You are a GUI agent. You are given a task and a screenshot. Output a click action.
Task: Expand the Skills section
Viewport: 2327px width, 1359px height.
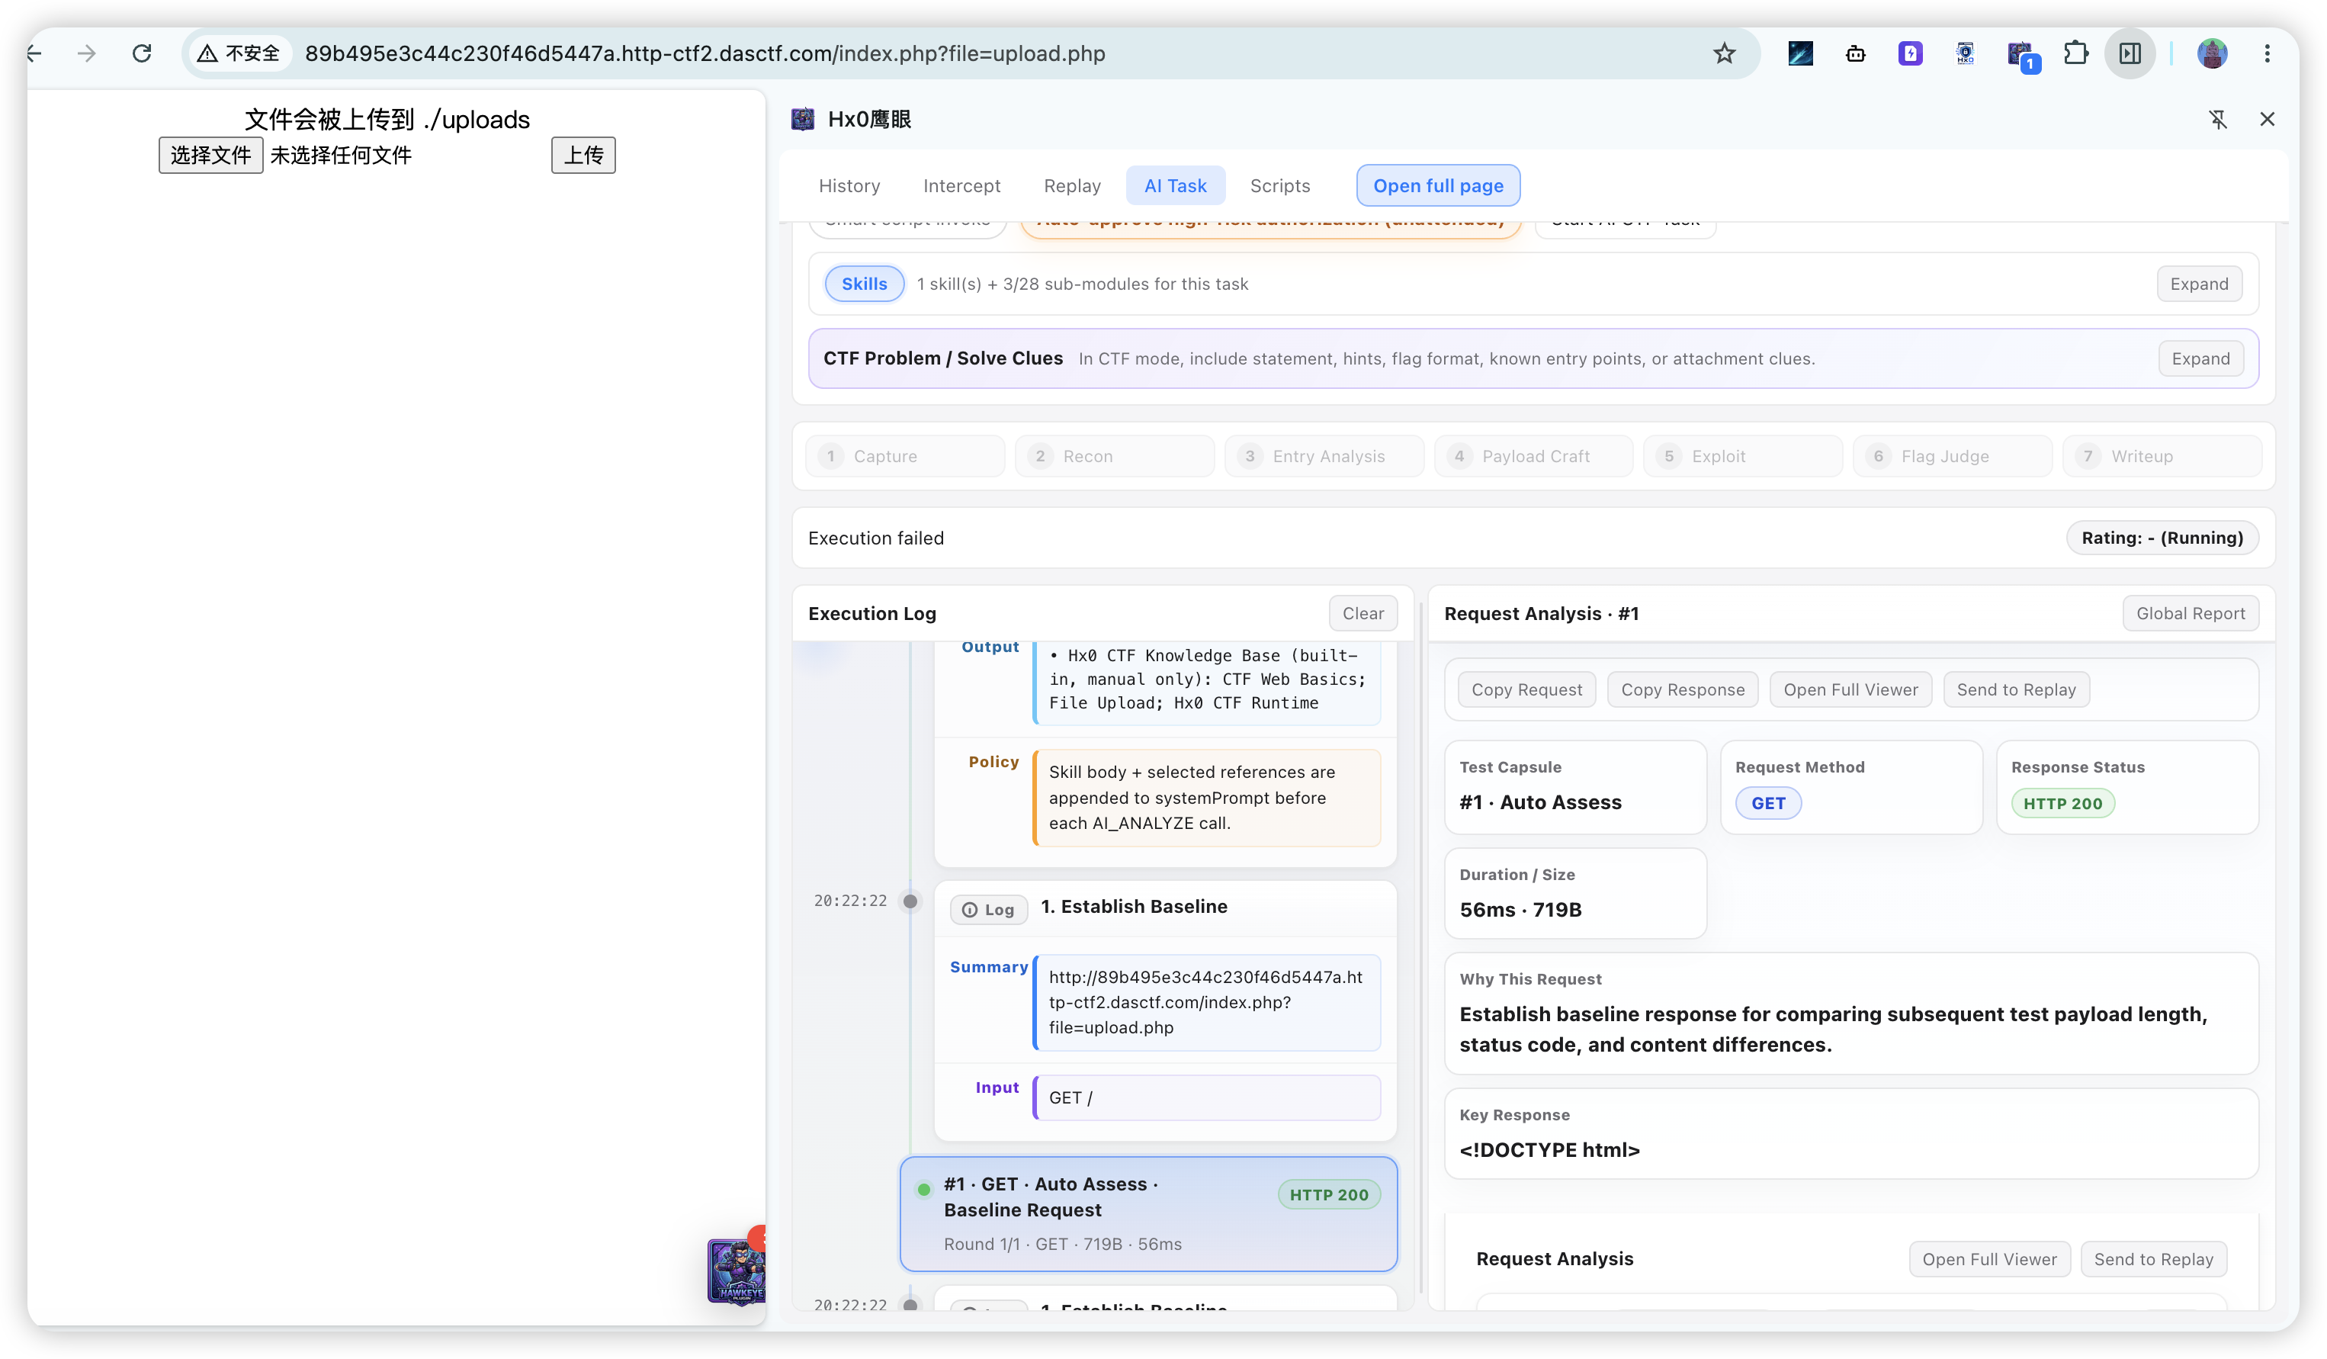[2199, 284]
